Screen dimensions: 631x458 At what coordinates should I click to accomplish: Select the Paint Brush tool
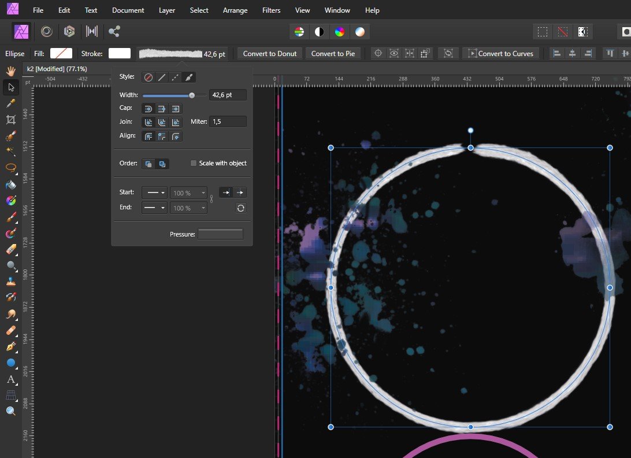(11, 217)
